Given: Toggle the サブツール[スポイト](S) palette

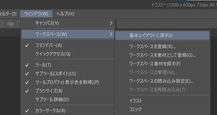Looking at the screenshot, I should [68, 74].
